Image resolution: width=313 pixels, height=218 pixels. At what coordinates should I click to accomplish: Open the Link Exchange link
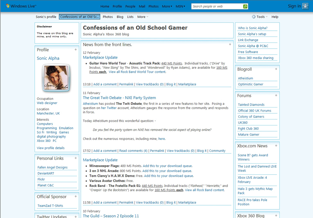tap(248, 40)
